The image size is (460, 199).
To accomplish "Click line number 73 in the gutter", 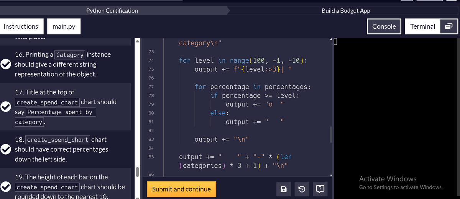I will click(151, 52).
